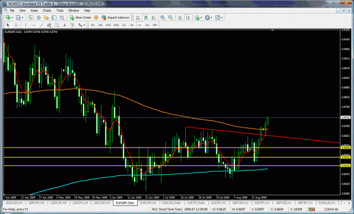
Task: Select the Fibonacci Retracement tool
Action: pos(57,25)
